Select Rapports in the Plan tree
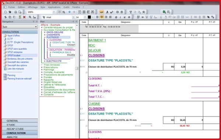Screen dimensions: 221x140 49,80
